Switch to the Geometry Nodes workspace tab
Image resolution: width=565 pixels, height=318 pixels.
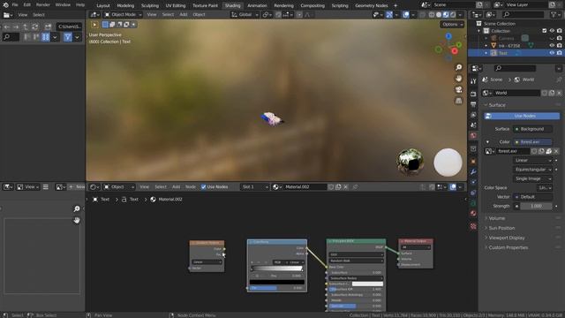[371, 5]
